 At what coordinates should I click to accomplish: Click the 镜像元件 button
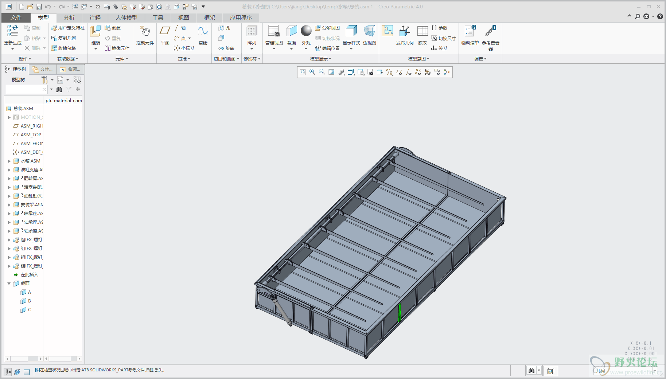point(117,48)
